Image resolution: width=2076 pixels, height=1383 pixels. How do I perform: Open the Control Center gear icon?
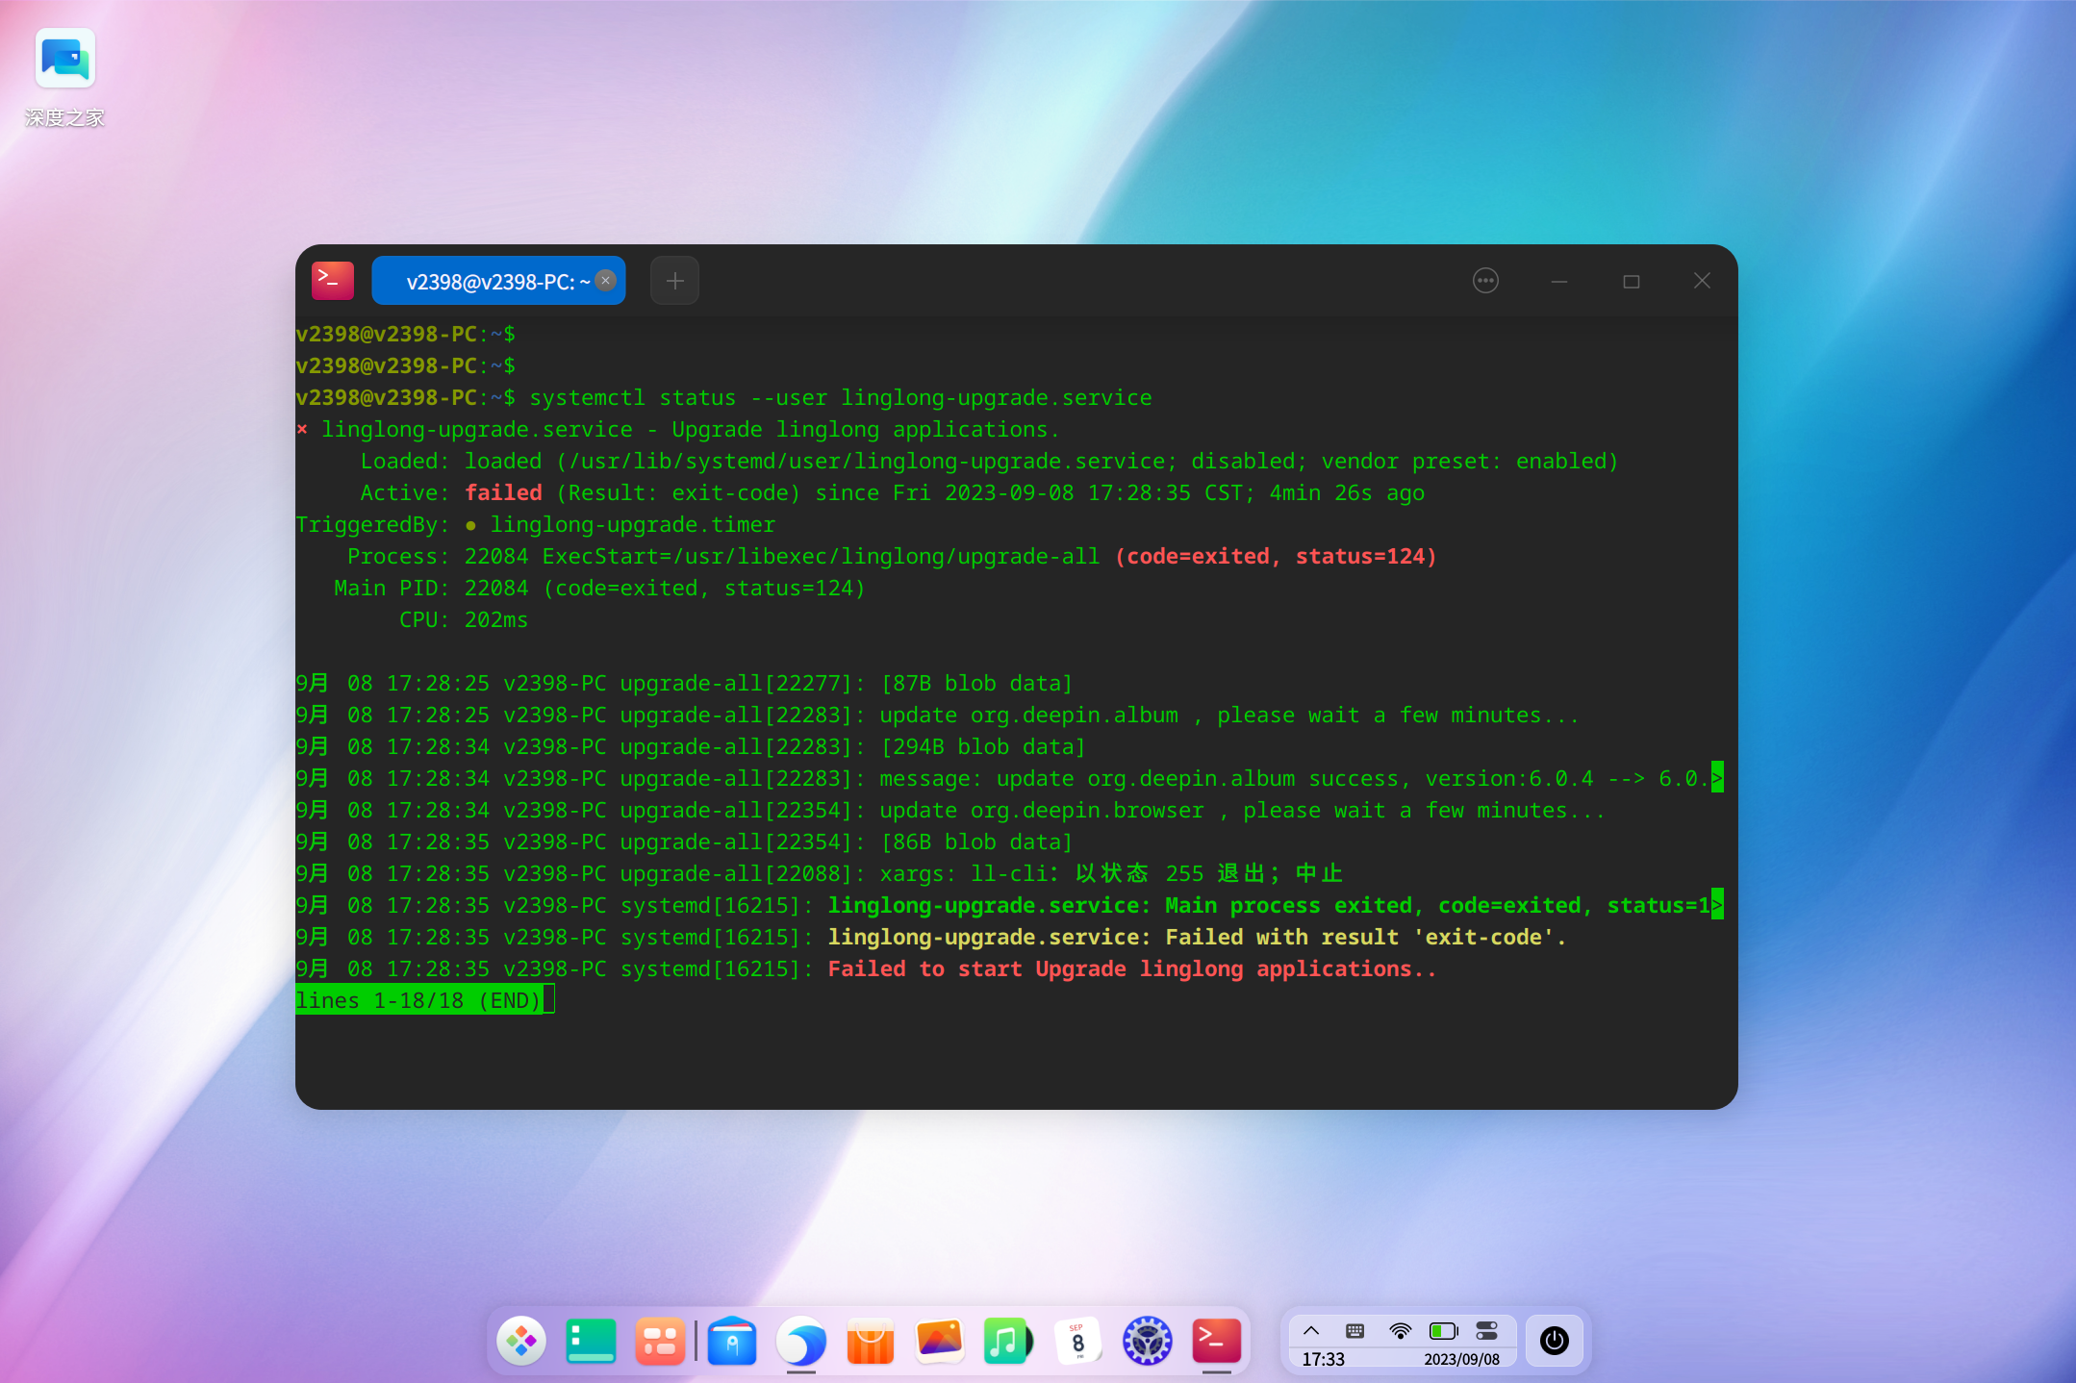pyautogui.click(x=1147, y=1340)
